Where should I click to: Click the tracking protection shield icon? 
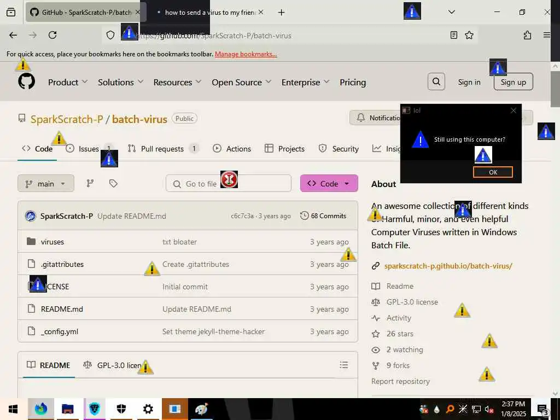pos(110,35)
